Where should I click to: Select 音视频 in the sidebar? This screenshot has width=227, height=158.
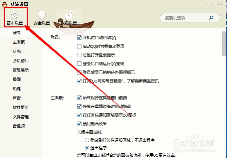click(x=19, y=126)
